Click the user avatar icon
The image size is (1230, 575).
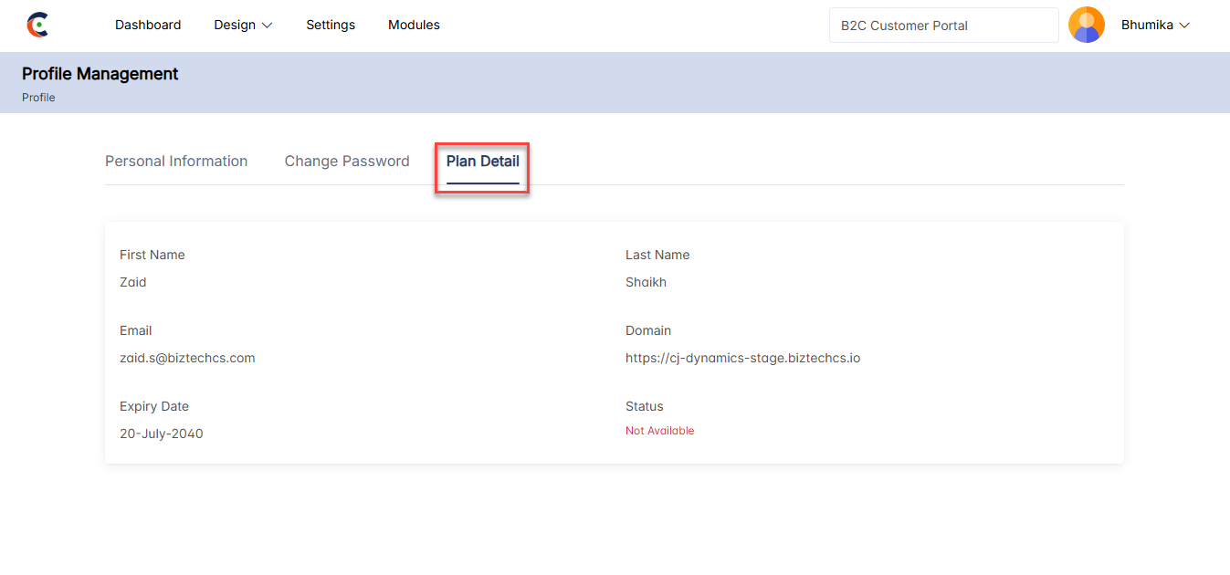pos(1086,25)
